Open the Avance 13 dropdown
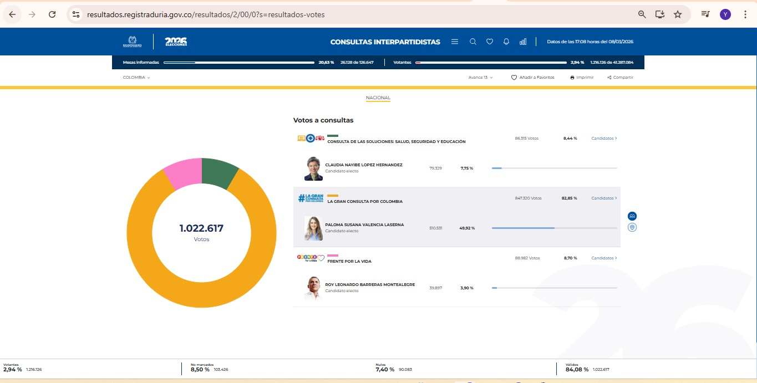Image resolution: width=757 pixels, height=383 pixels. (x=480, y=78)
